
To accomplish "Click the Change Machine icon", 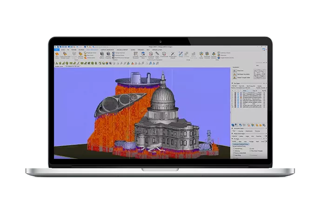I will point(114,53).
